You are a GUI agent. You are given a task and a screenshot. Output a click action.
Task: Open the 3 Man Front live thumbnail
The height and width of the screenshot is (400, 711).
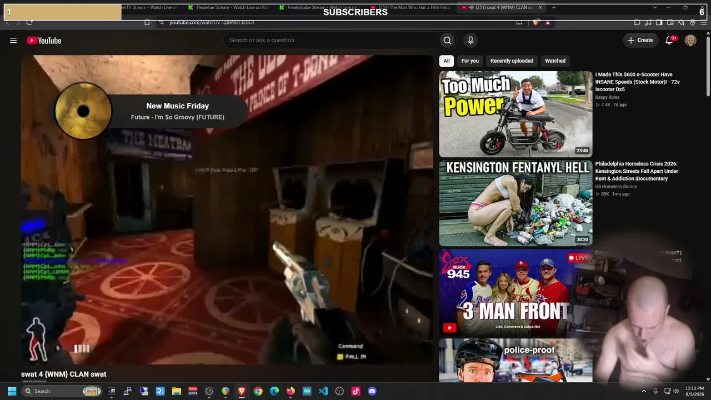[x=515, y=293]
